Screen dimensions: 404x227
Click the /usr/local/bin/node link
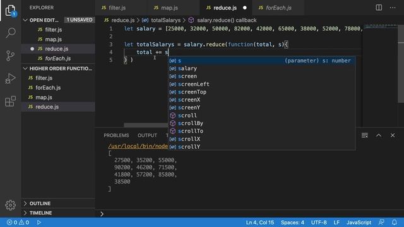[x=138, y=146]
